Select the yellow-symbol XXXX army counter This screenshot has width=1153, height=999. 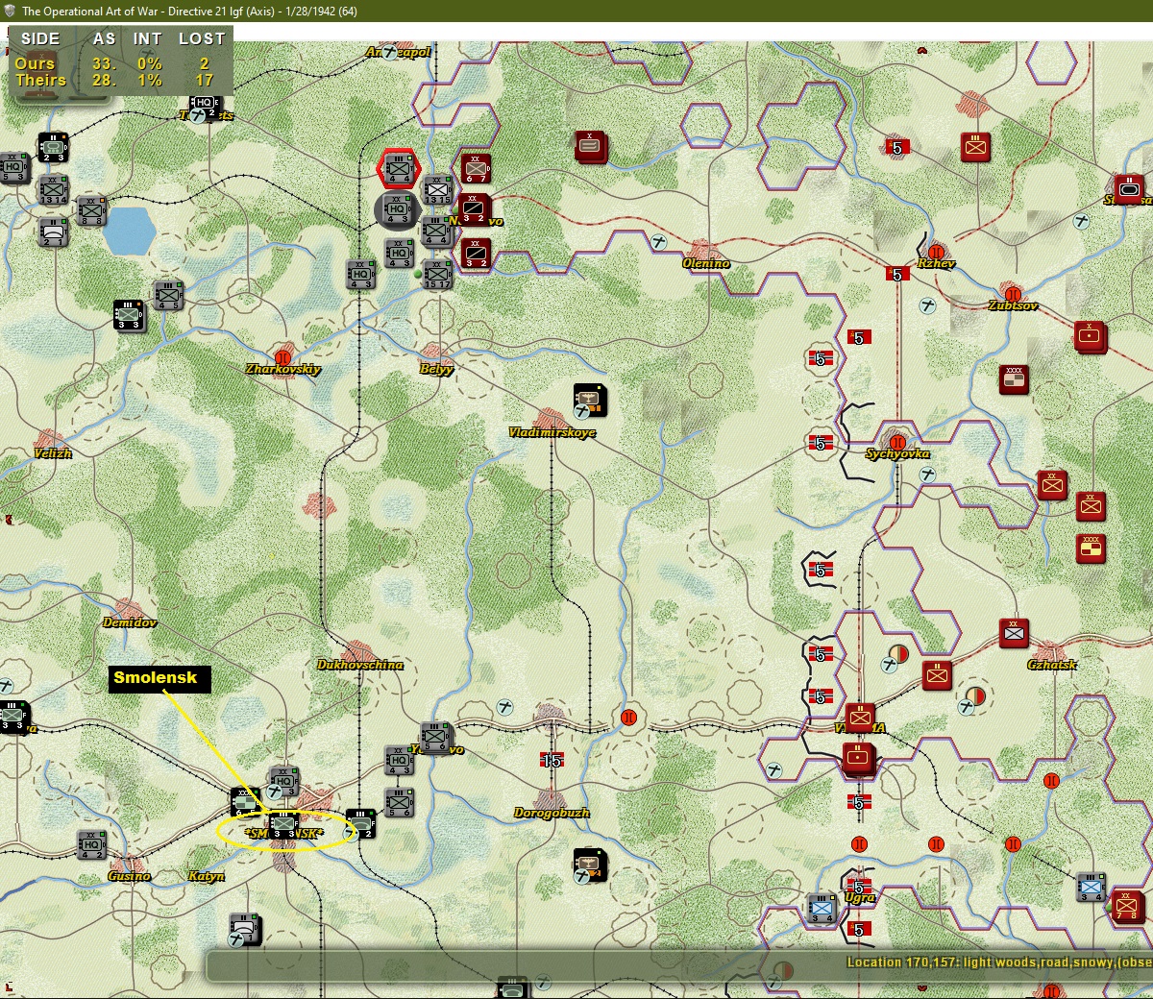(x=1091, y=548)
